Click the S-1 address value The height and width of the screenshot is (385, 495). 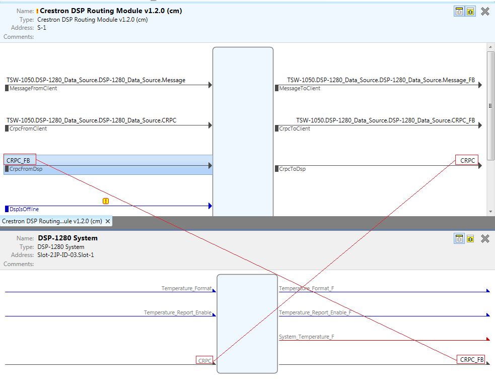point(42,28)
